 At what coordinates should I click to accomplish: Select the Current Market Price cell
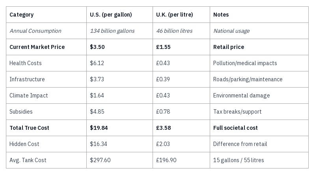pos(46,47)
